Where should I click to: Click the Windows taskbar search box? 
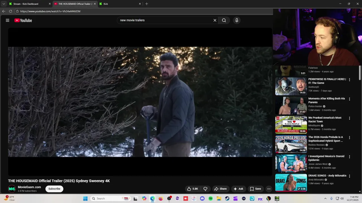tap(110, 198)
